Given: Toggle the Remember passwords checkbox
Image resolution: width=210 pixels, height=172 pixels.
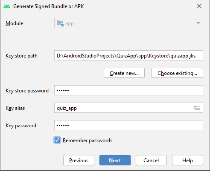Looking at the screenshot, I should click(x=57, y=140).
